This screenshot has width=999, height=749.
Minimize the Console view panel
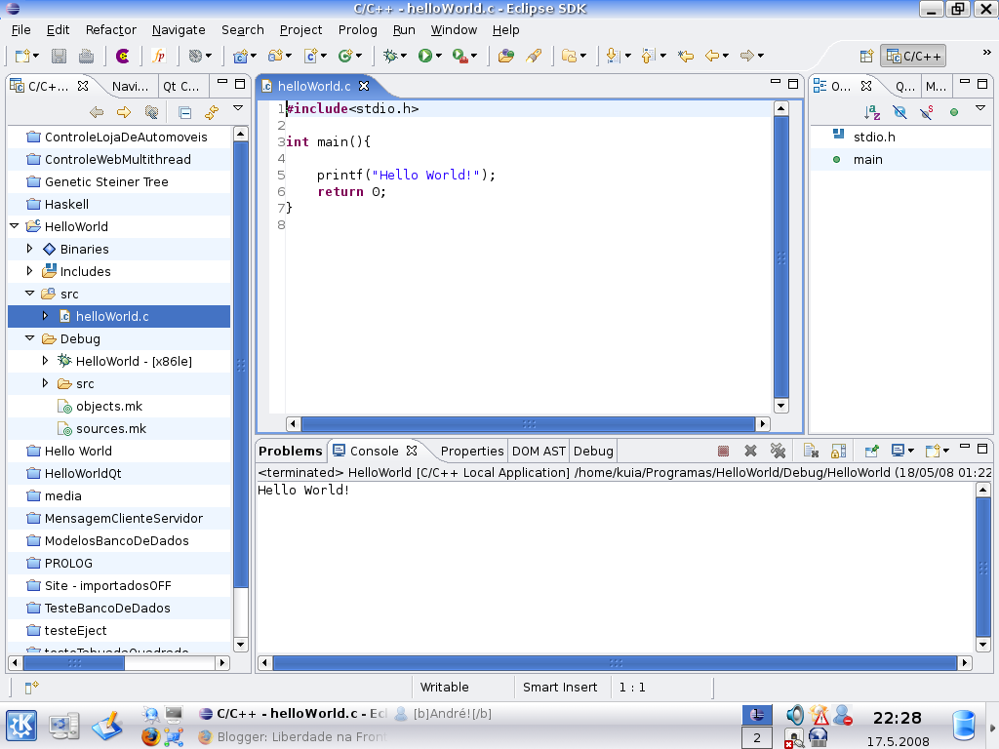(965, 447)
